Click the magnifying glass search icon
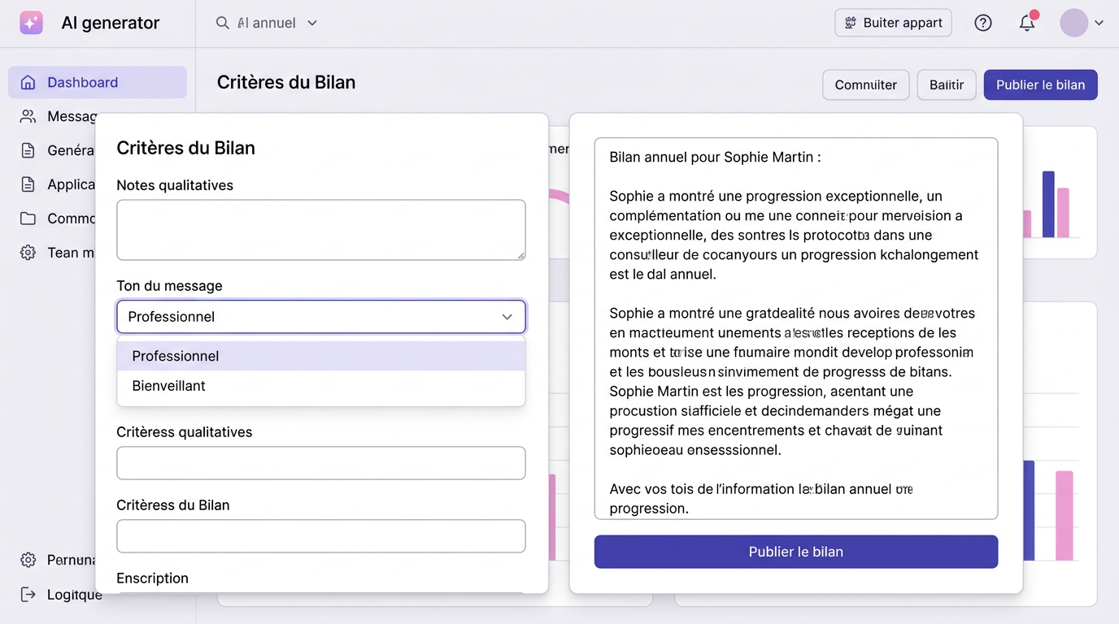Viewport: 1119px width, 624px height. point(222,23)
